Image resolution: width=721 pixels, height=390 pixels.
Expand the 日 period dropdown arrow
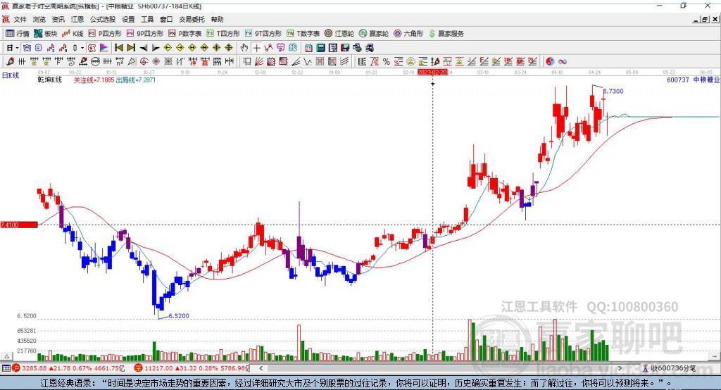pyautogui.click(x=17, y=48)
